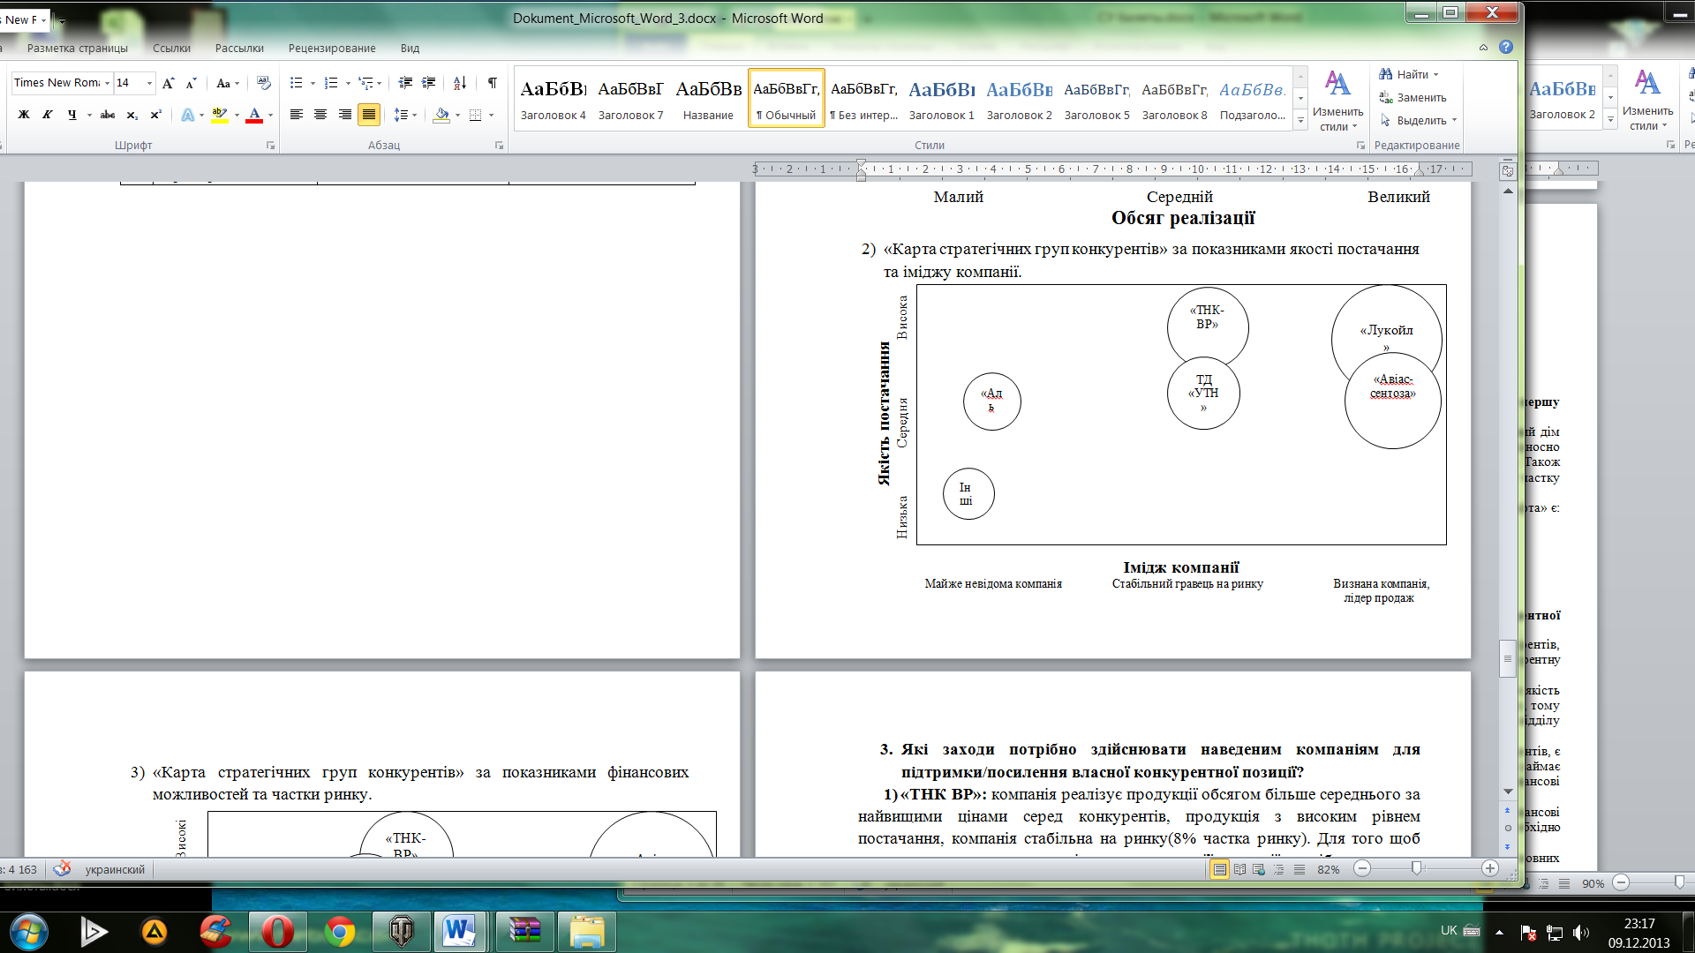Screen dimensions: 1695x953
Task: Open the Разметка страницы tab
Action: 78,49
